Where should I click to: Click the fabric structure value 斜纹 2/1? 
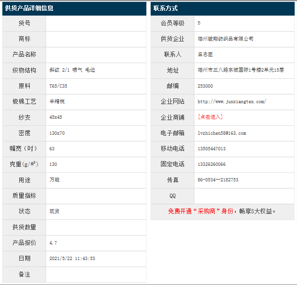tap(72, 70)
